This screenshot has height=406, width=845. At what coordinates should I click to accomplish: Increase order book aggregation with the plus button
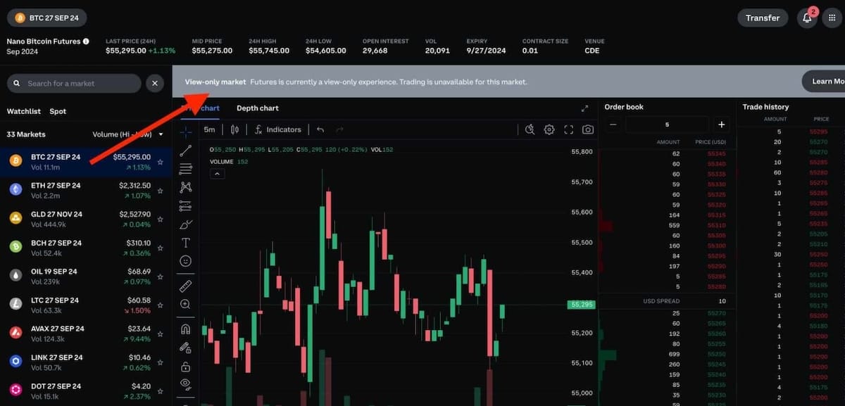coord(721,124)
